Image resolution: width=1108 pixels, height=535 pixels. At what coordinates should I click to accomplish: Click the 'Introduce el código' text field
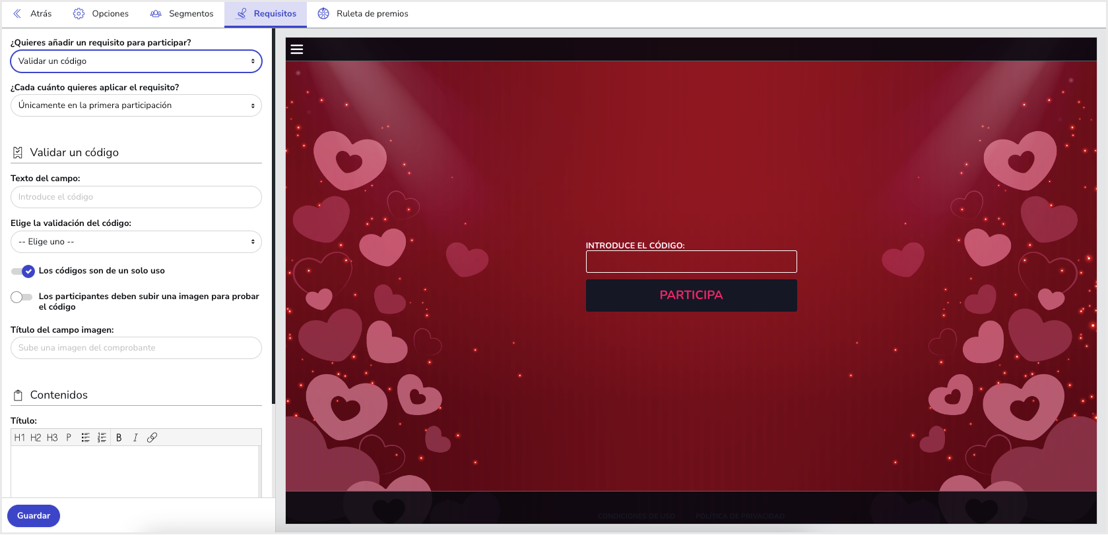pos(136,197)
